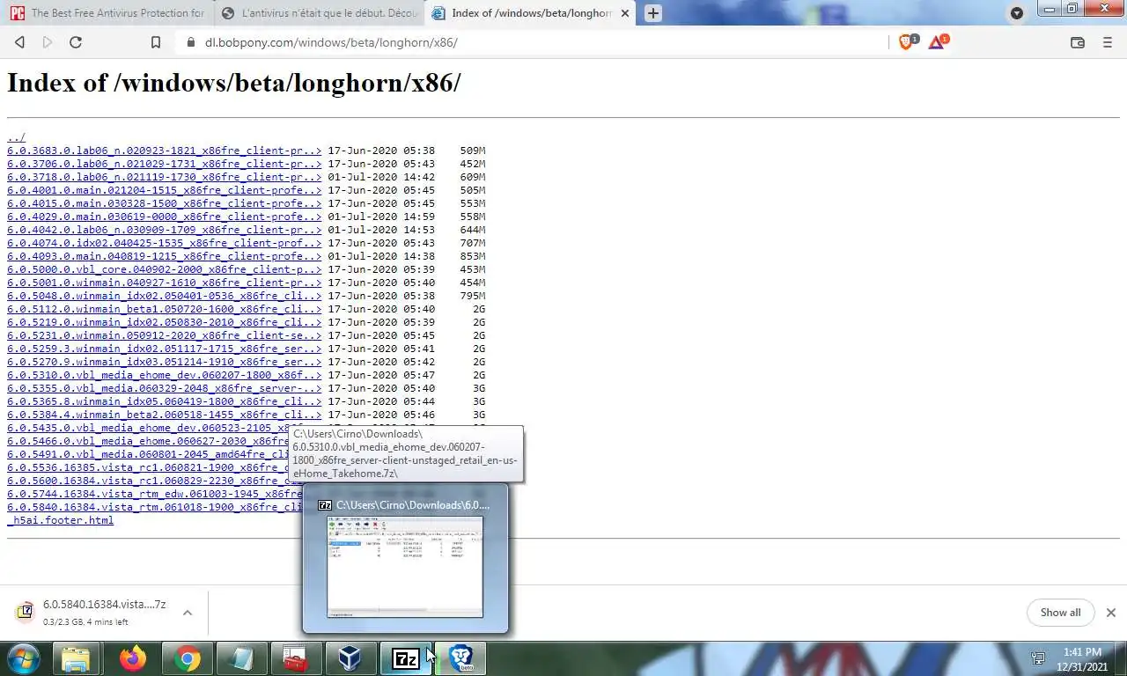This screenshot has height=676, width=1127.
Task: Download build 6.0.5112.0 winmain_beta1 file
Action: point(165,309)
